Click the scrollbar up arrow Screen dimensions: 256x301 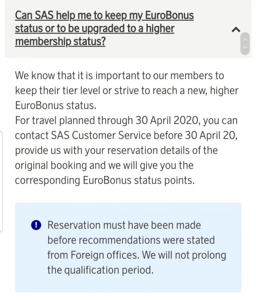(245, 40)
